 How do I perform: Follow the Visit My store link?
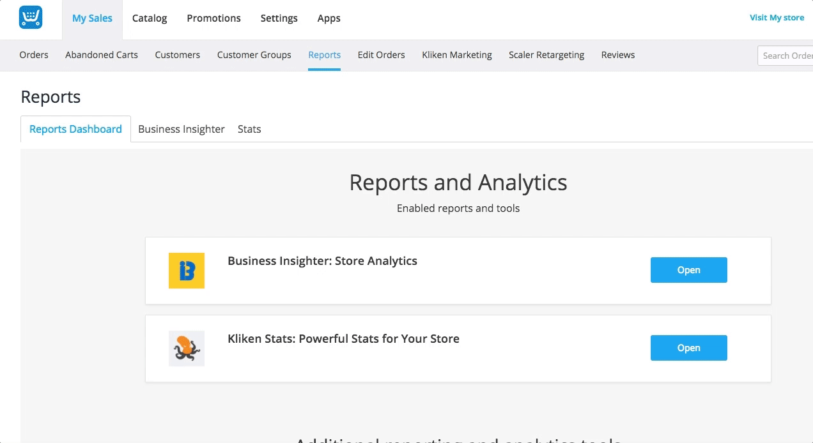777,18
